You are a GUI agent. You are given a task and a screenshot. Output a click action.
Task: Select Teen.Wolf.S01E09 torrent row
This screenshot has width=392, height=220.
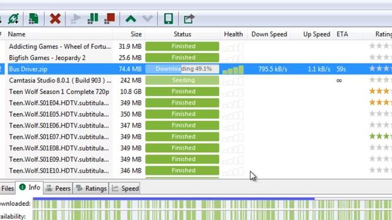coord(59,159)
